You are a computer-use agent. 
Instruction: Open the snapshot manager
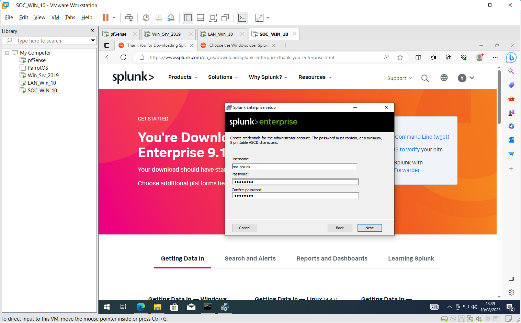point(171,18)
